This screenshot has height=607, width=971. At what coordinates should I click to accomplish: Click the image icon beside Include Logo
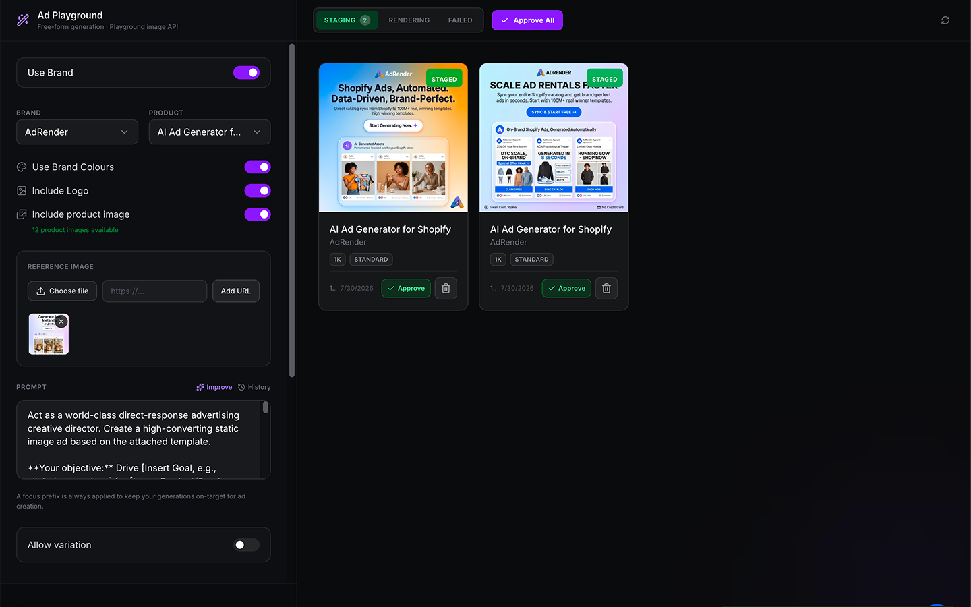[x=22, y=191]
